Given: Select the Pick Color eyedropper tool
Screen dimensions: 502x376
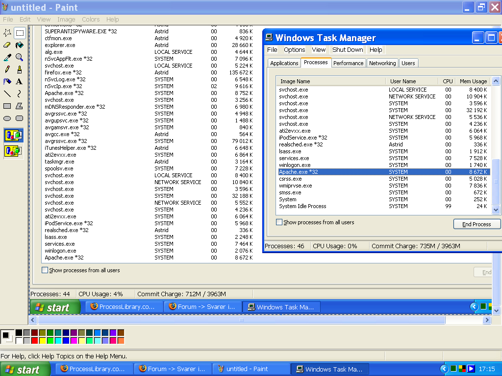Looking at the screenshot, I should tap(7, 57).
